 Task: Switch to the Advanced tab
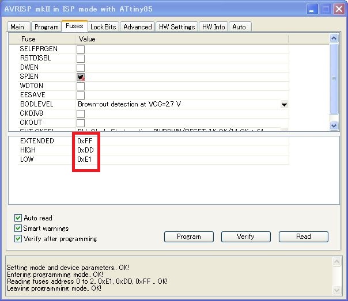pyautogui.click(x=137, y=27)
